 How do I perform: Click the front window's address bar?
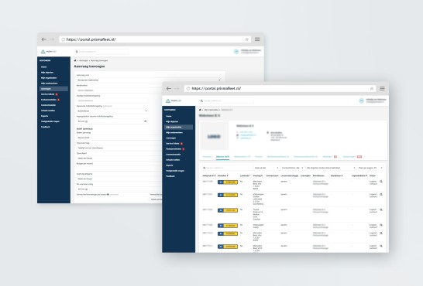[x=280, y=89]
